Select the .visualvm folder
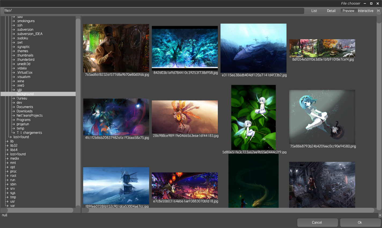 pyautogui.click(x=23, y=77)
